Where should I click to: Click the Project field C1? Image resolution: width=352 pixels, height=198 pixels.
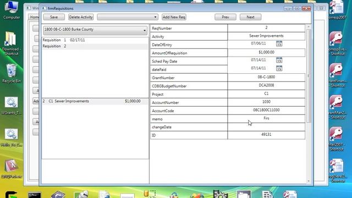[266, 94]
